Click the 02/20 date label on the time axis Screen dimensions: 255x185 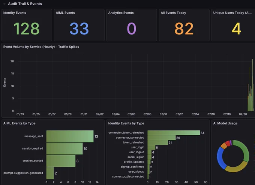pos(243,114)
